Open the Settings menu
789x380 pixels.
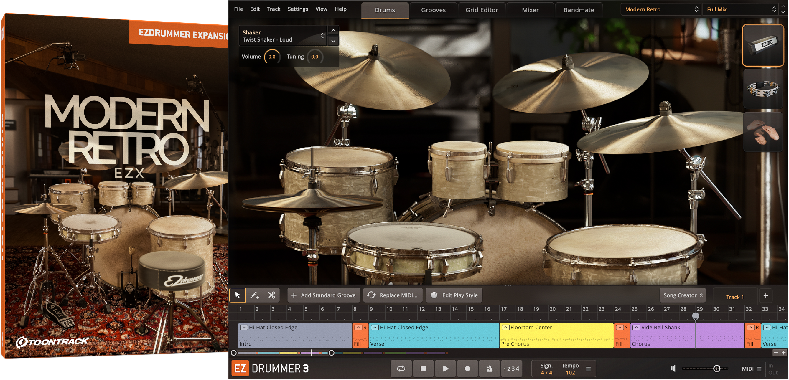tap(297, 9)
